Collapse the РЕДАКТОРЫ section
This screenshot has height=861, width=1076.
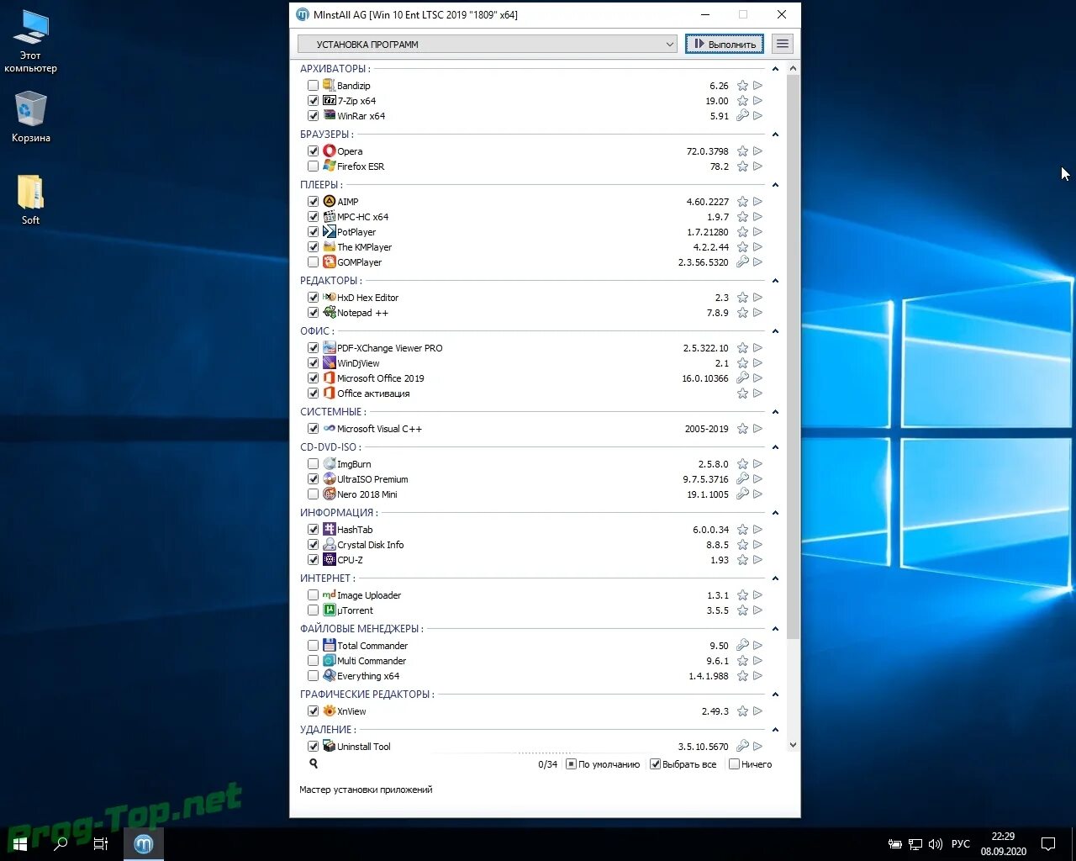coord(775,281)
